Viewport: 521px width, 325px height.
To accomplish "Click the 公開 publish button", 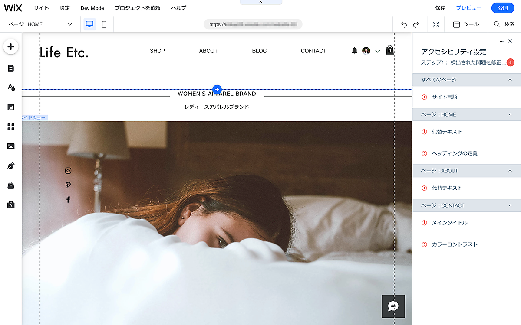I will pyautogui.click(x=502, y=8).
